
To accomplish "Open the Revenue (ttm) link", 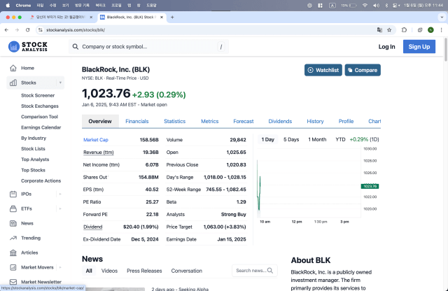I will click(x=98, y=152).
